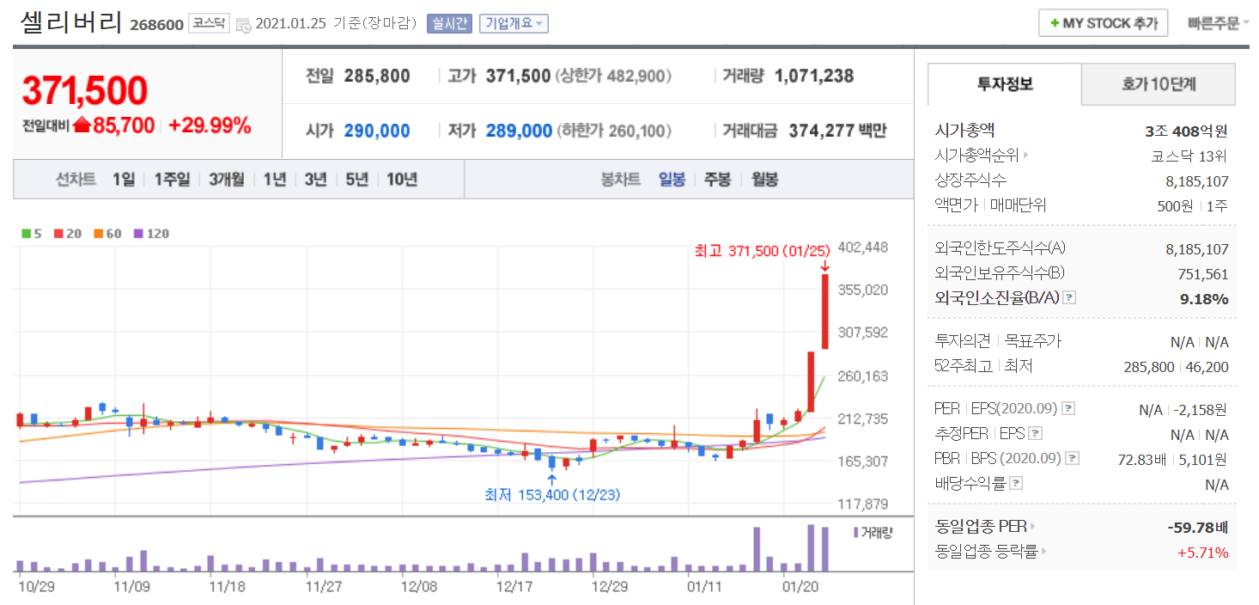
Task: Click the tall red candlestick at 01/25
Action: (824, 311)
